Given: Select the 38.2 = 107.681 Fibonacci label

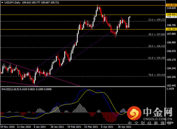Looking at the screenshot, I should click(x=157, y=34).
